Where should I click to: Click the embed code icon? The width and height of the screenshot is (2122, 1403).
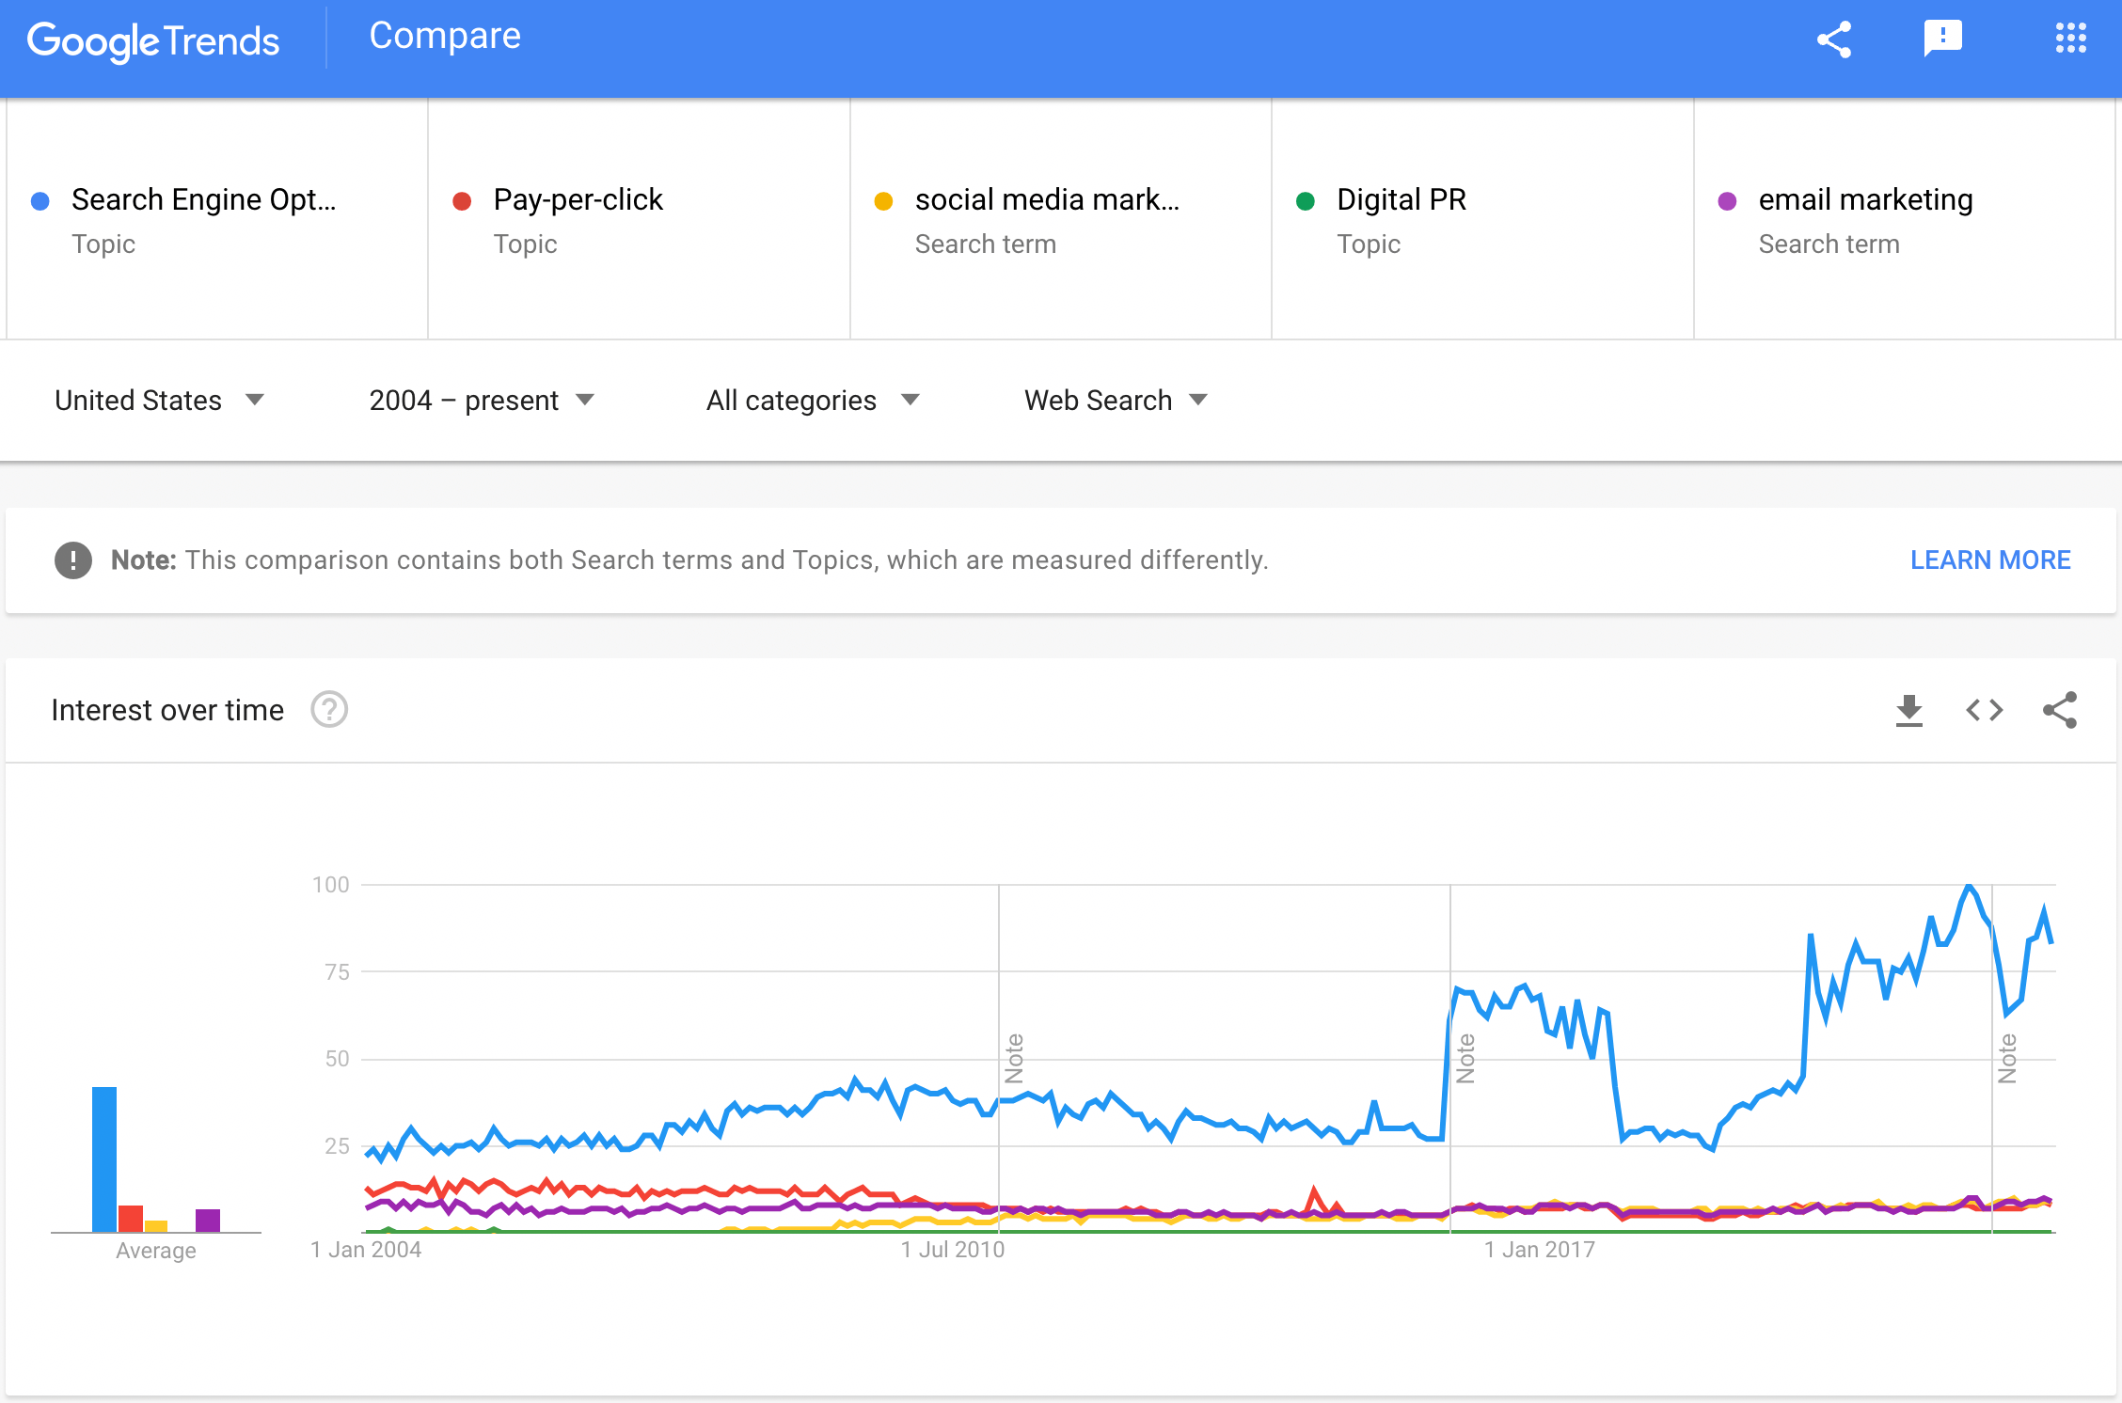(1984, 710)
